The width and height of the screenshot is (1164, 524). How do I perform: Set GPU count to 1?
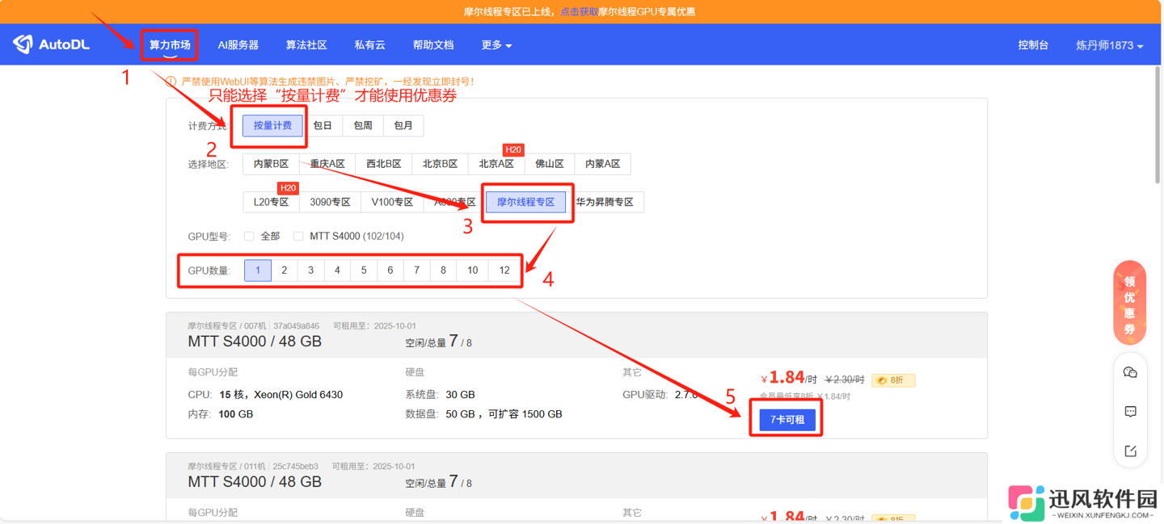pyautogui.click(x=258, y=270)
